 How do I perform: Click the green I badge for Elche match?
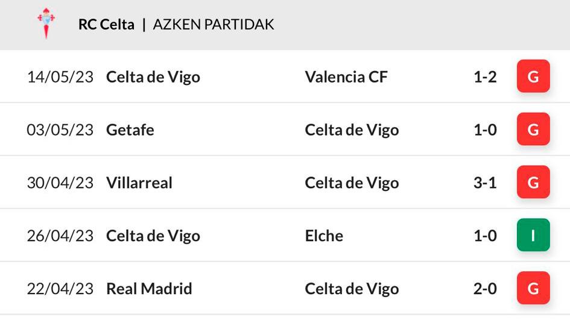(533, 236)
